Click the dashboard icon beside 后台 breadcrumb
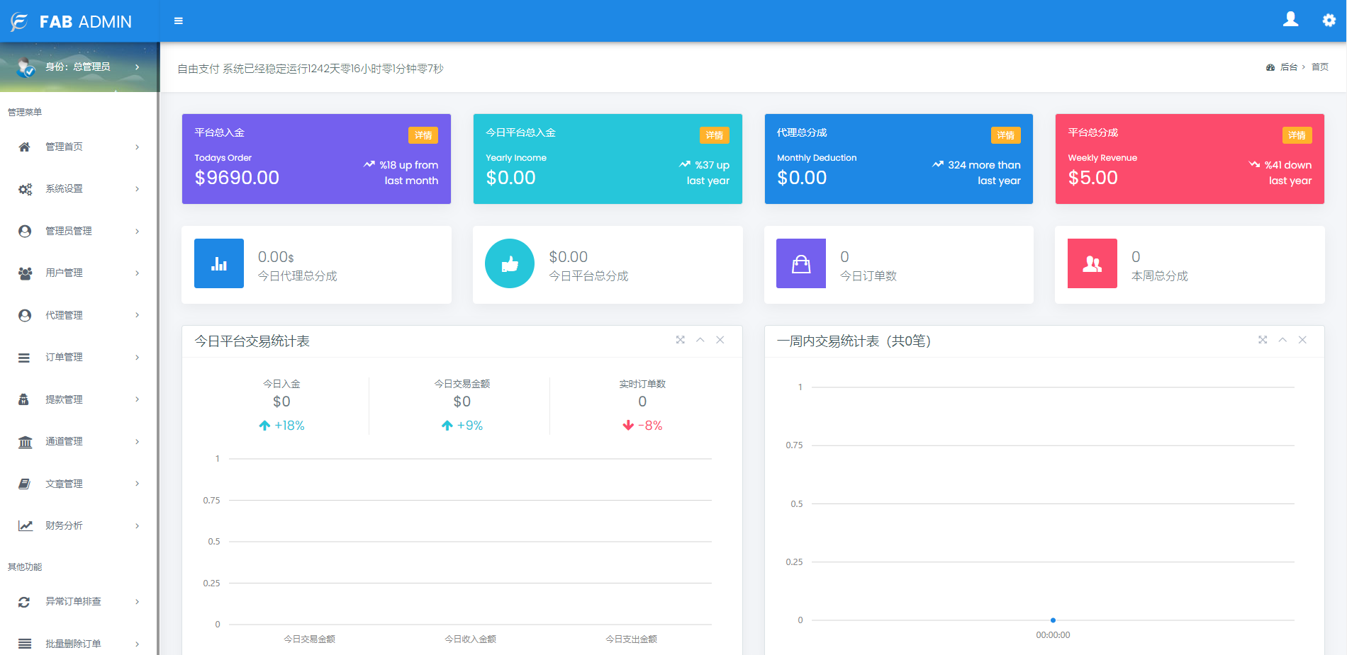Viewport: 1347px width, 655px height. click(1270, 67)
